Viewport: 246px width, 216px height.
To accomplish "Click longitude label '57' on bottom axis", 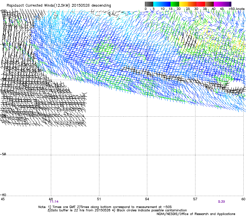I will coord(195,199).
